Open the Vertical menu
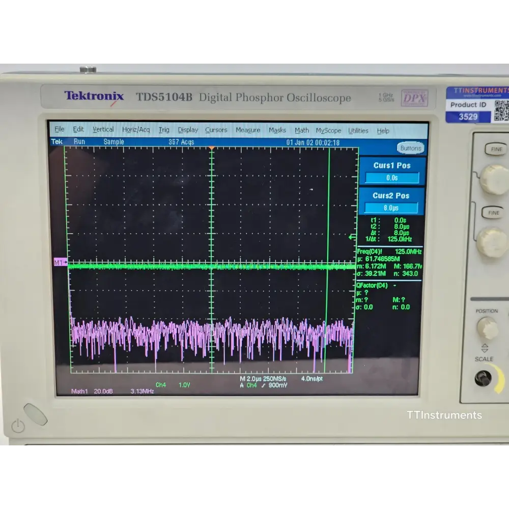The height and width of the screenshot is (509, 509). pos(103,129)
